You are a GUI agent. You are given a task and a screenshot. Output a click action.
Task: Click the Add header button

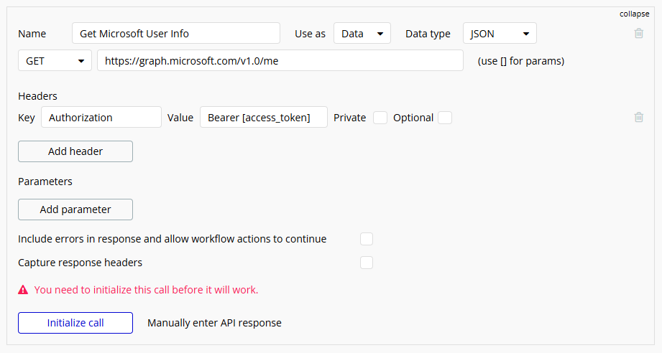coord(75,151)
